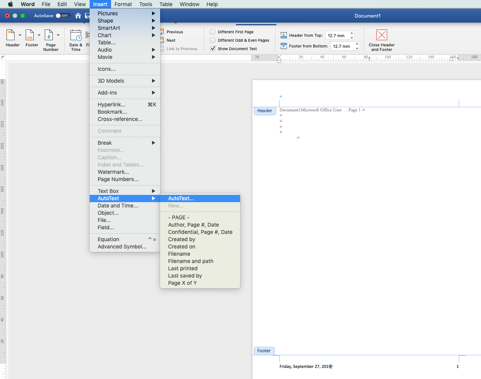
Task: Expand the Footer dropdown arrow
Action: click(39, 35)
